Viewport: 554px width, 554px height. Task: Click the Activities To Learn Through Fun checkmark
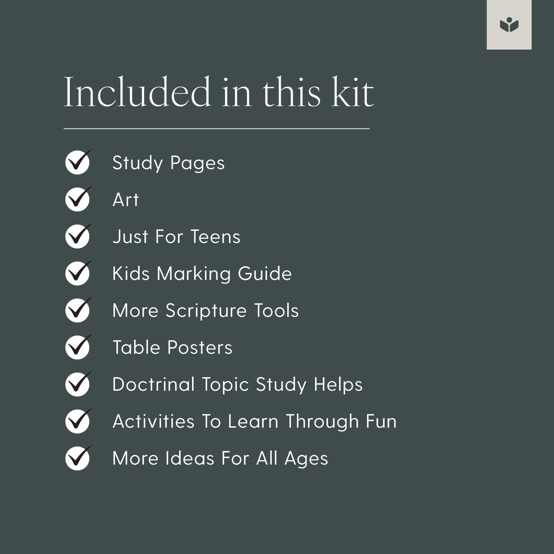[78, 421]
